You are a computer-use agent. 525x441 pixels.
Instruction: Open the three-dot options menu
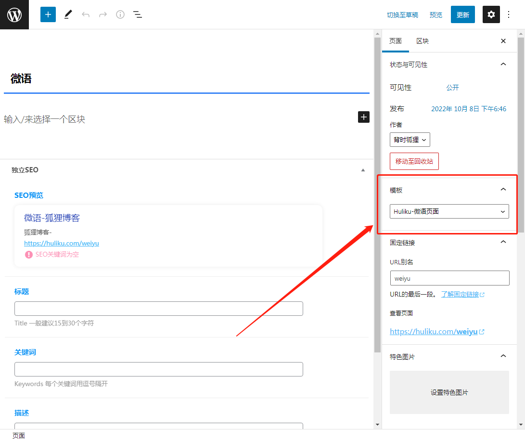click(509, 14)
